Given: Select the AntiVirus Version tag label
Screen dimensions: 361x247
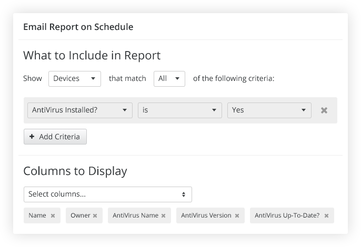Looking at the screenshot, I should coord(206,215).
